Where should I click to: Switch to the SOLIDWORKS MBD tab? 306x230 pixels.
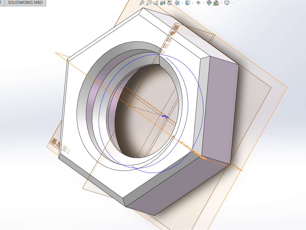[25, 3]
